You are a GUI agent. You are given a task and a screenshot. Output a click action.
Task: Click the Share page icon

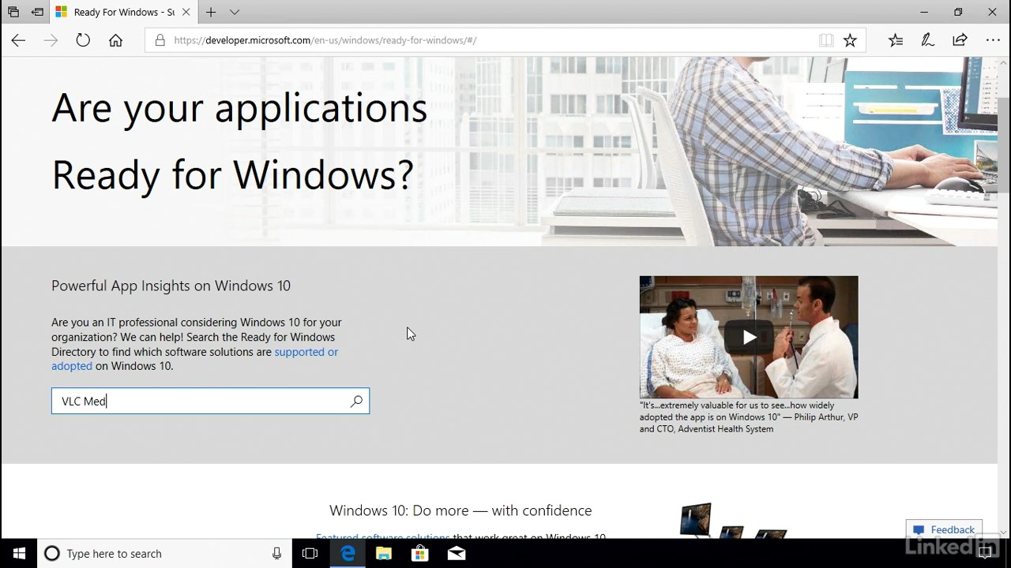coord(960,40)
